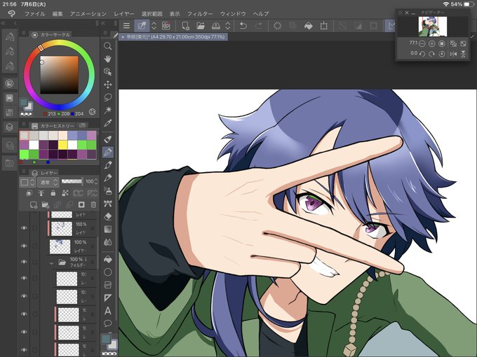Select the active Pen tool

(108, 152)
